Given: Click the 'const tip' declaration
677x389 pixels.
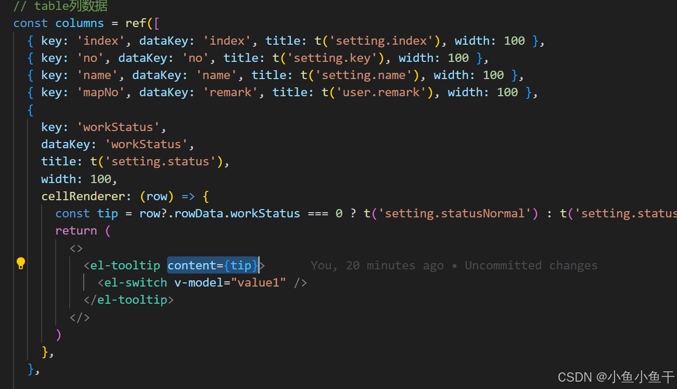Looking at the screenshot, I should pos(86,213).
